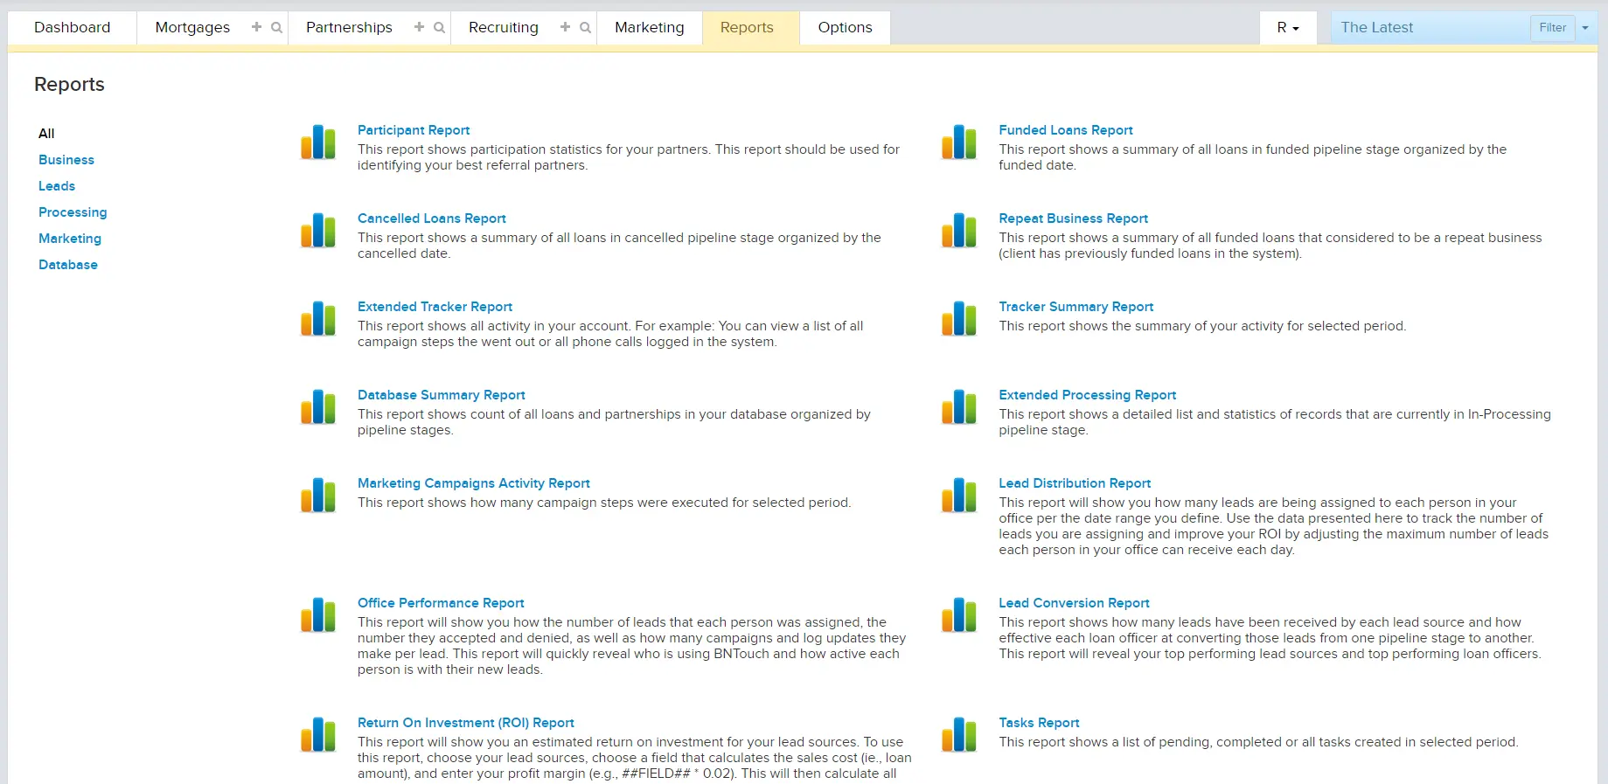Click the Filter button

coord(1553,28)
